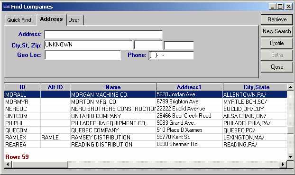Click the NEREUC ID cell
This screenshot has width=295, height=175.
[x=22, y=109]
